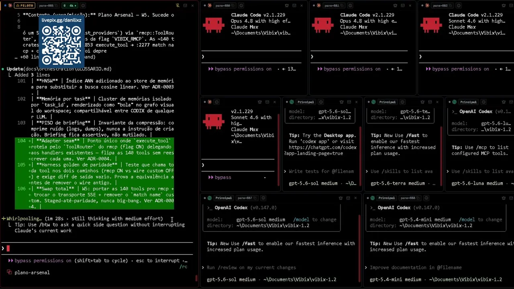Click the crown icon in the gpt-5.6-sol Principal pane header
The width and height of the screenshot is (514, 289).
[x=342, y=102]
